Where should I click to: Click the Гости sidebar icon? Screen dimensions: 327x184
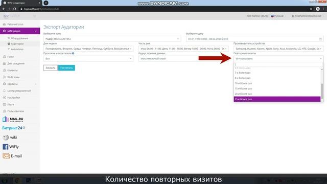[x=4, y=57]
